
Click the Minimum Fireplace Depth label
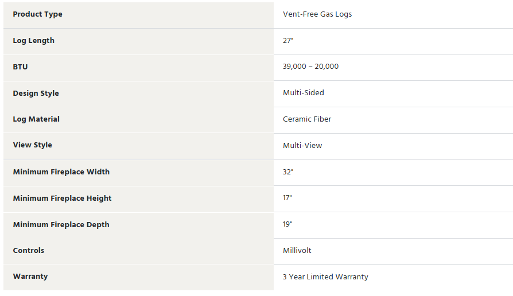coord(61,225)
